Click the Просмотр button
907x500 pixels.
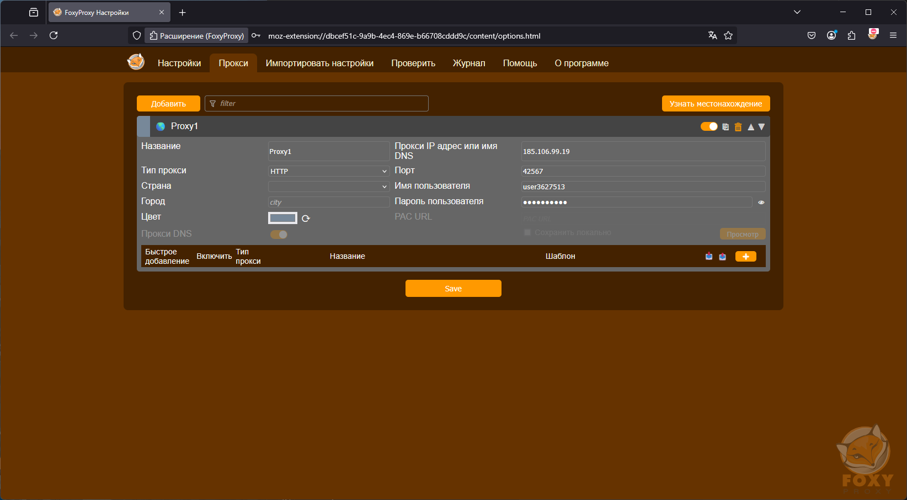click(x=743, y=234)
